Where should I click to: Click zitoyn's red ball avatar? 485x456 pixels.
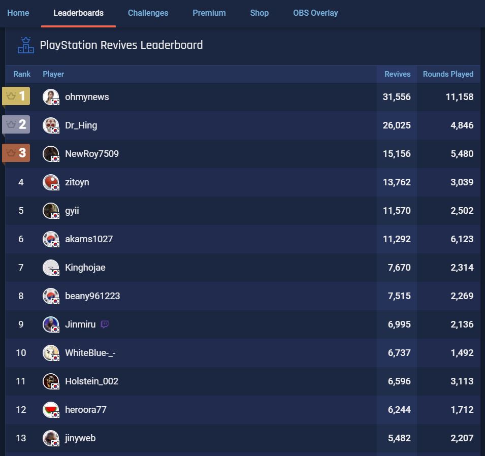51,182
